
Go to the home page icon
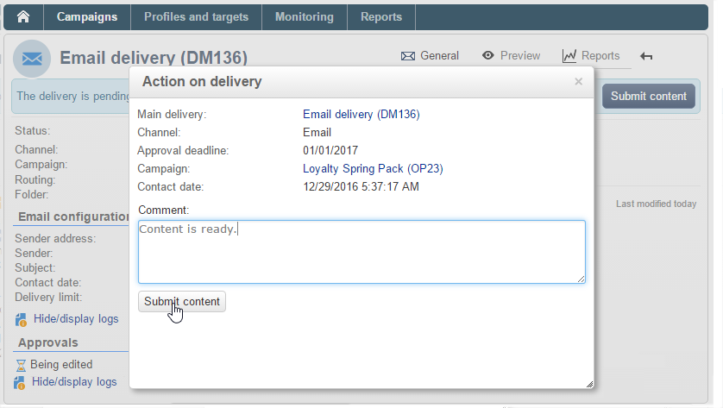(x=23, y=17)
